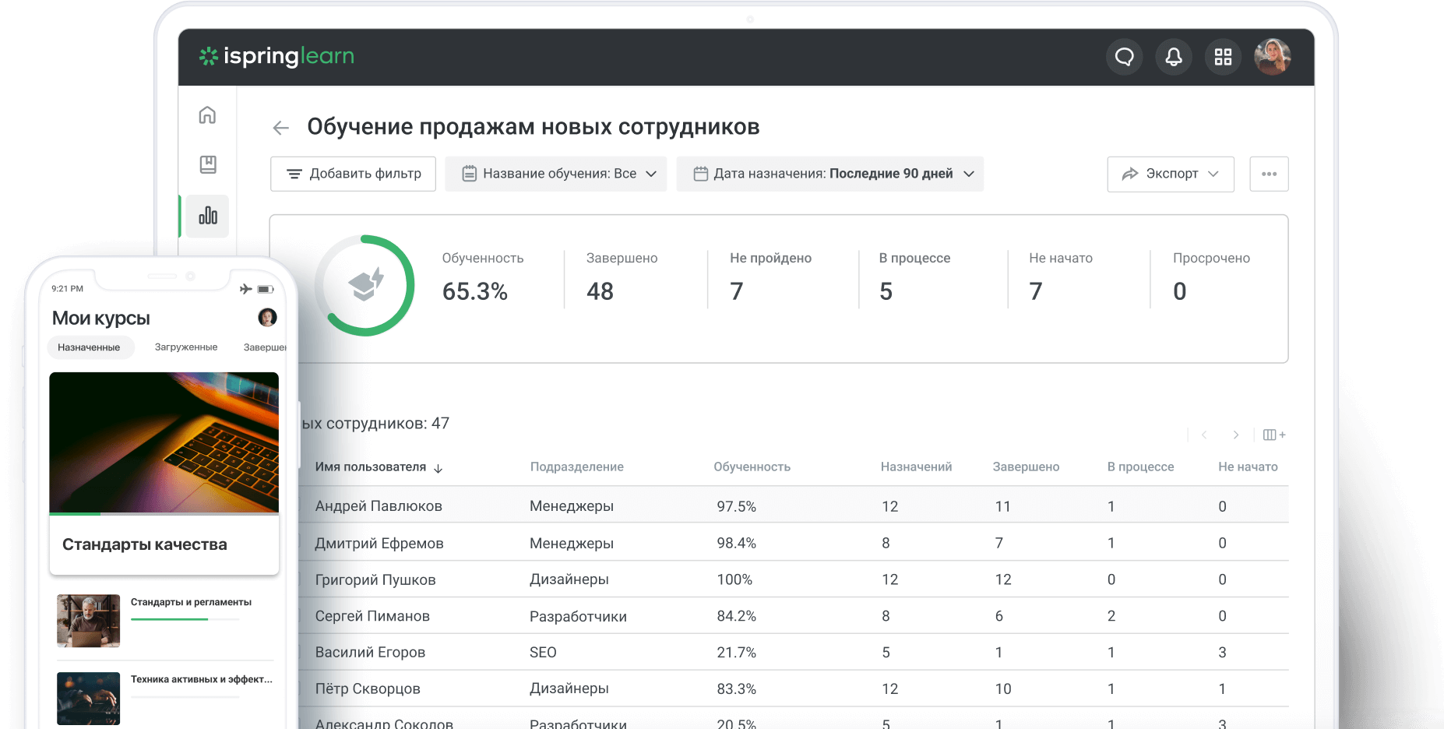Click the Обученность 65.3% summary value
Screen dimensions: 1444x729
[475, 291]
